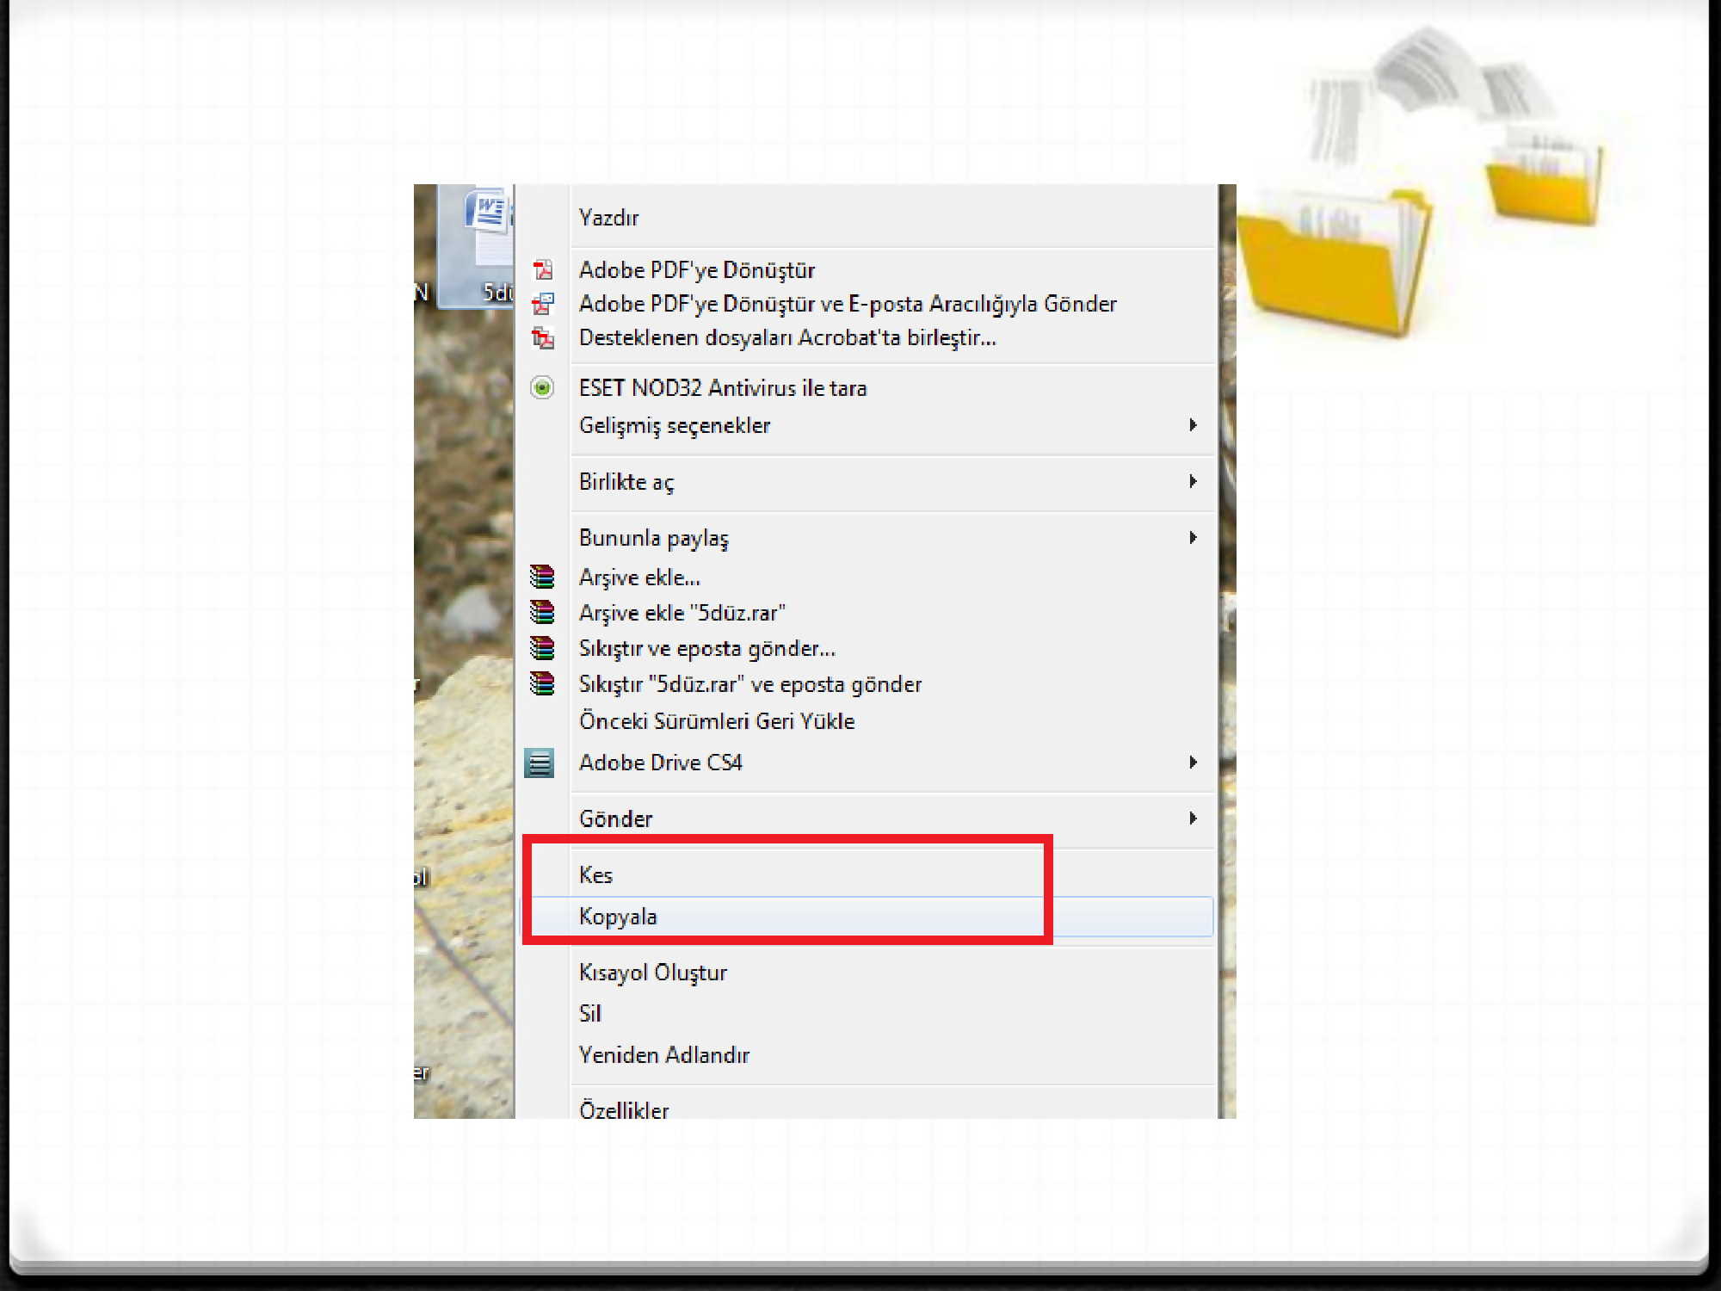Expand the Gelişmiş seçenekler submenu arrow
This screenshot has height=1291, width=1721.
[x=1193, y=425]
